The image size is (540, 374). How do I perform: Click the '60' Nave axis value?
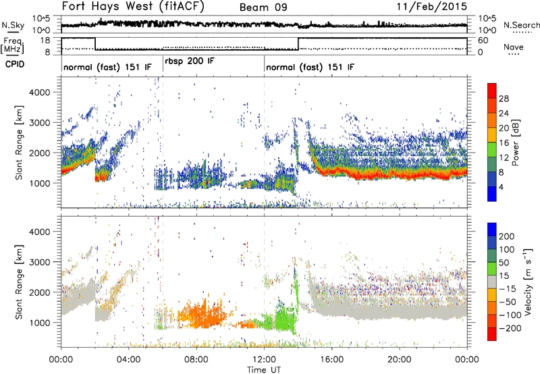click(x=483, y=41)
